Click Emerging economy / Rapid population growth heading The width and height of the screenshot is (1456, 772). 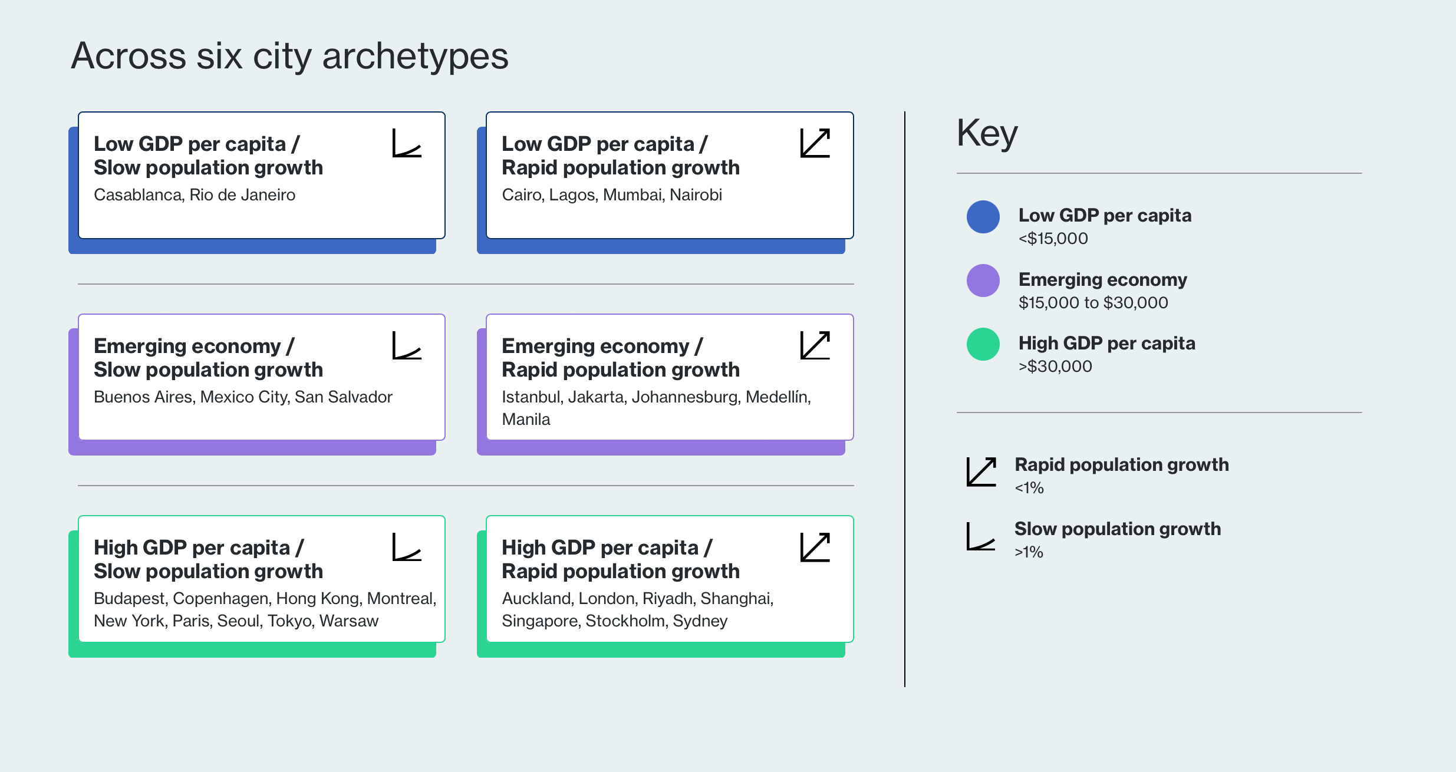coord(621,358)
